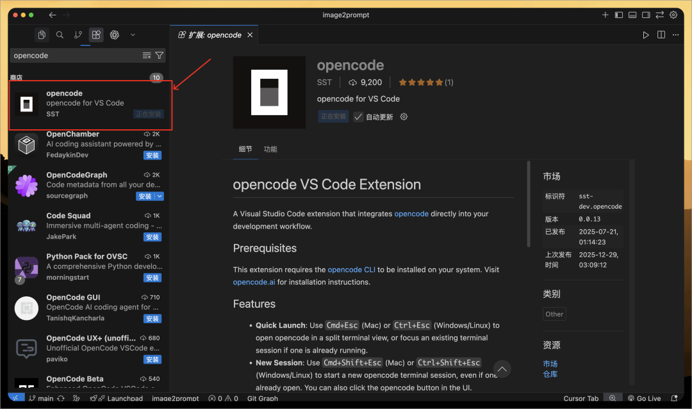Install the OpenCodeGraph extension
This screenshot has width=692, height=409.
click(145, 196)
